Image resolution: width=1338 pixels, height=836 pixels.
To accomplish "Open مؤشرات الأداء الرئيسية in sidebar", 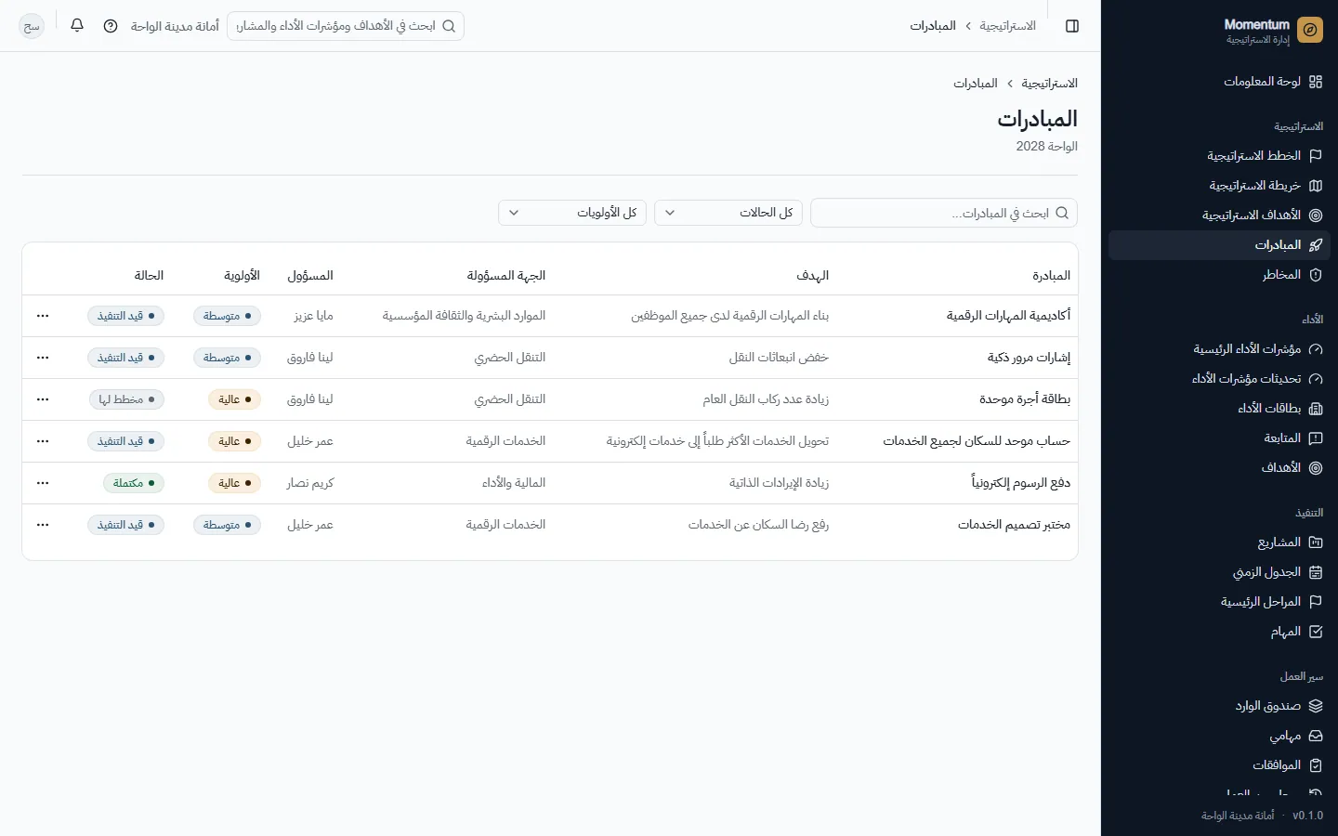I will click(1219, 349).
